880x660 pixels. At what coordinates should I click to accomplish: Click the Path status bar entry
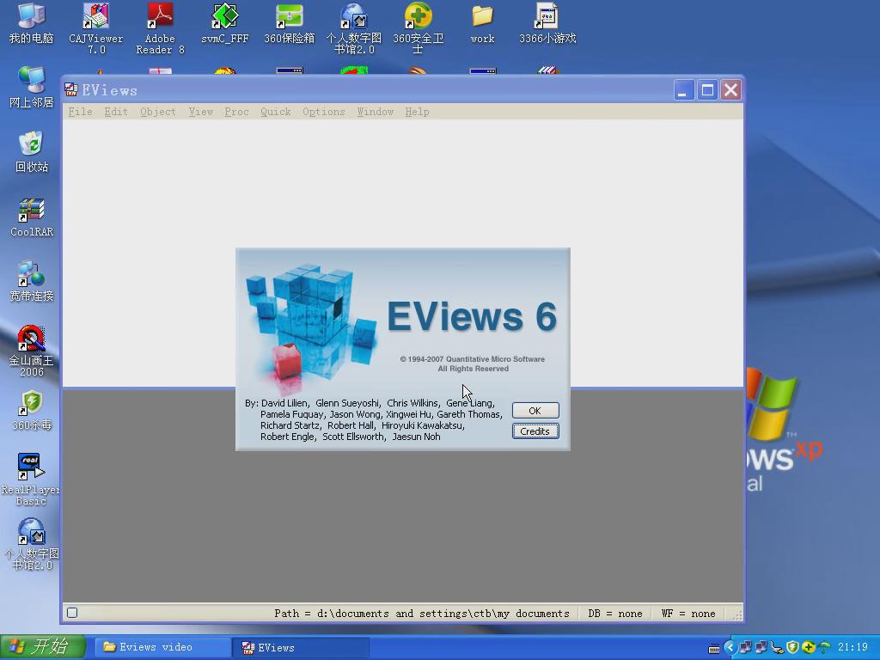point(421,614)
